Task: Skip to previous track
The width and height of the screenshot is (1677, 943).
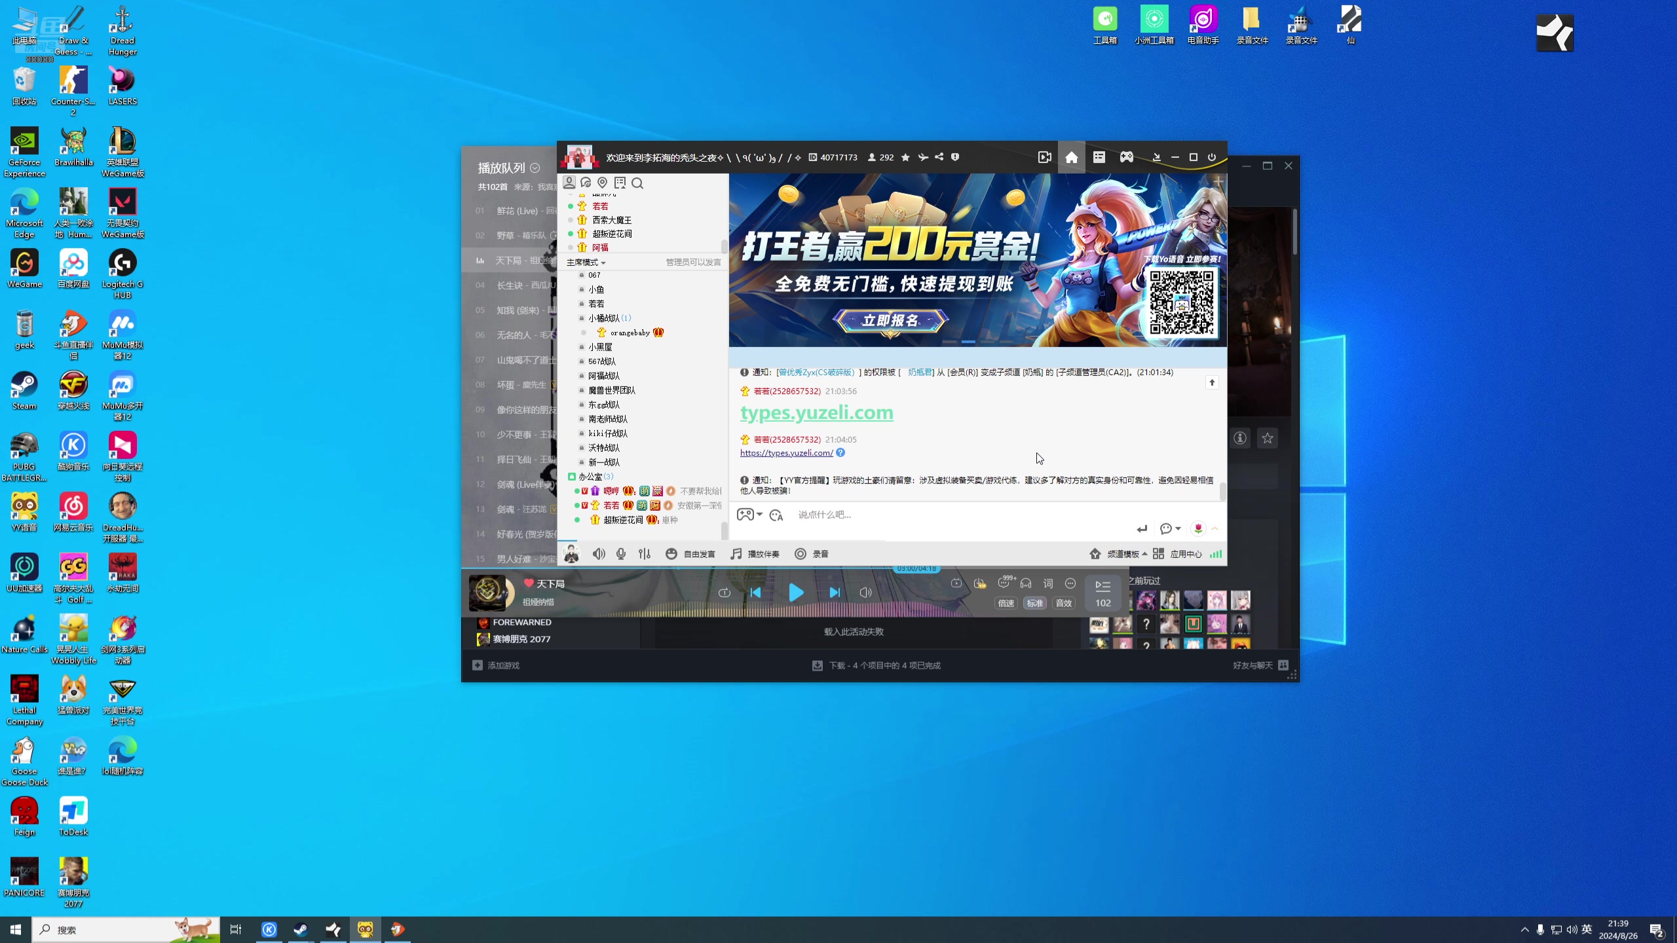Action: 755,593
